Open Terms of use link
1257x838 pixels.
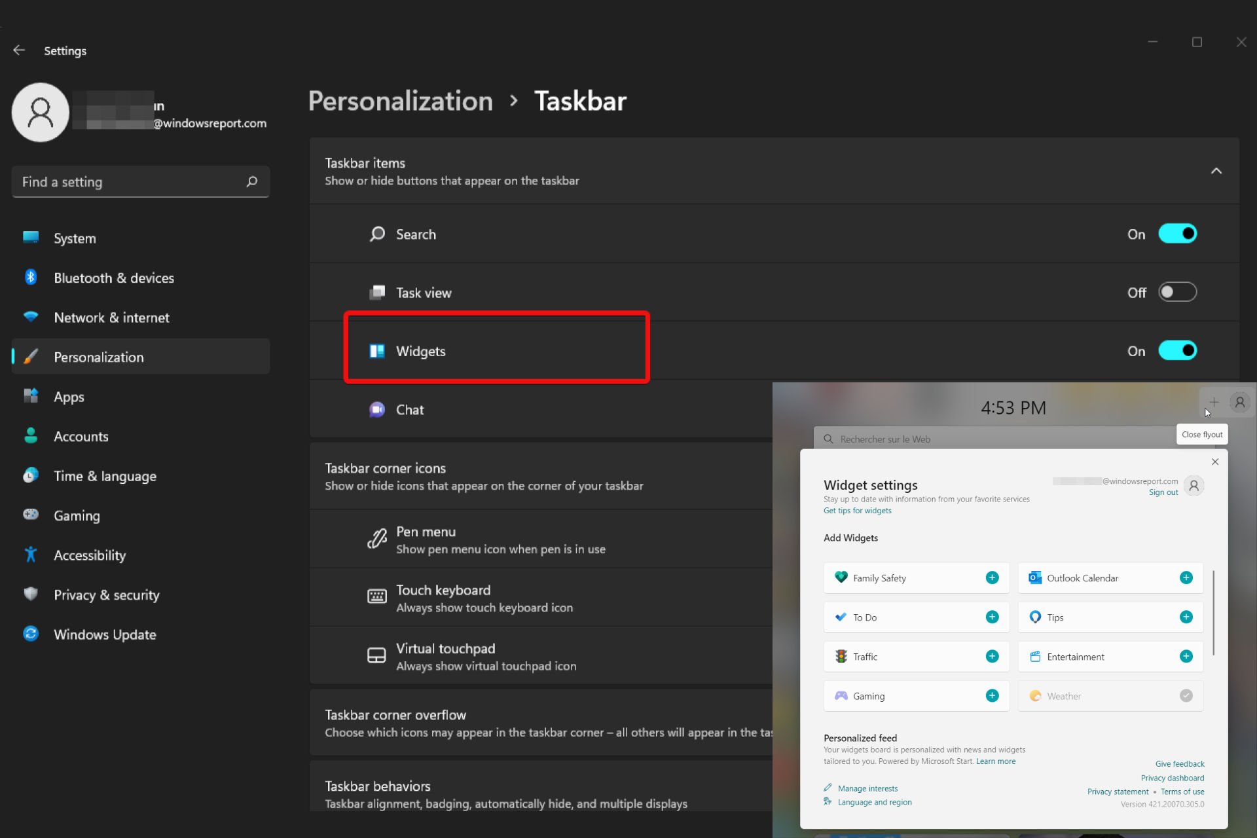(x=1182, y=792)
